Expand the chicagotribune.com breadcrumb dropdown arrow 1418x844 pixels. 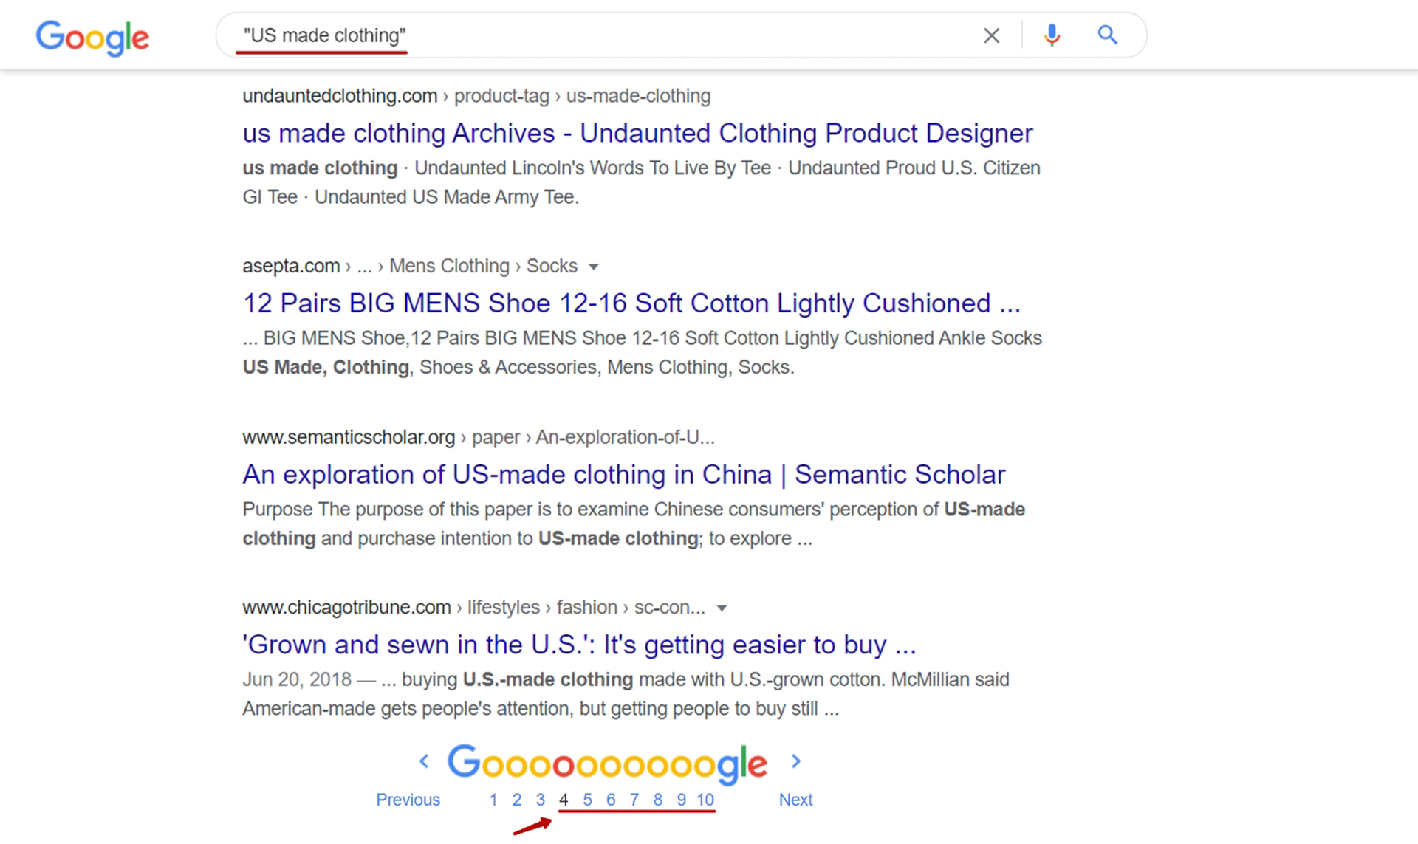pyautogui.click(x=722, y=608)
